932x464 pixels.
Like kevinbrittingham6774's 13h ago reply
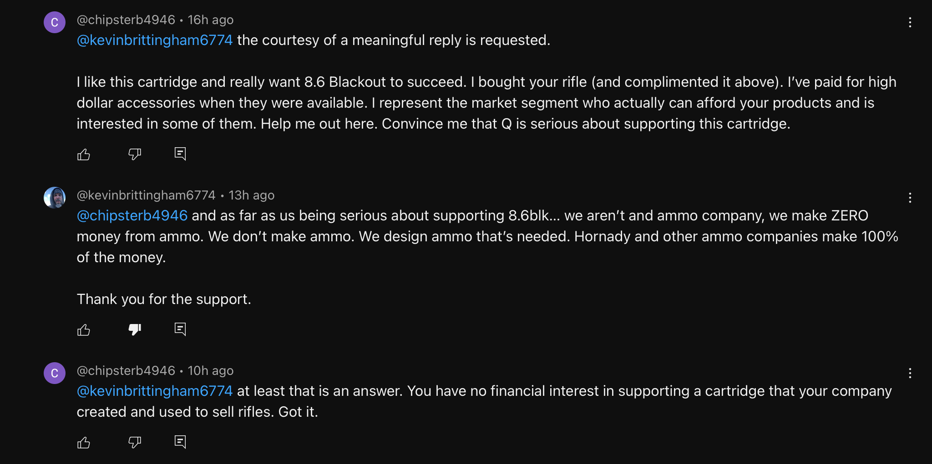click(84, 330)
